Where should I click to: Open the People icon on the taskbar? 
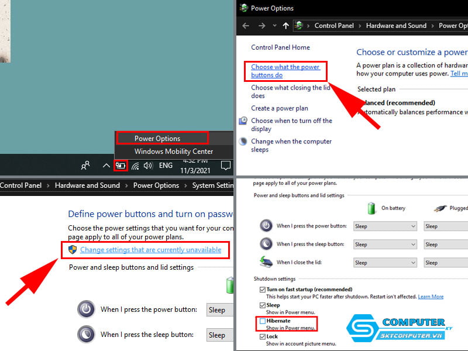click(85, 166)
